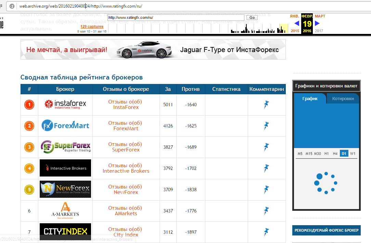Click the City Index broker logo
Screen dimensions: 371x243
(x=65, y=232)
